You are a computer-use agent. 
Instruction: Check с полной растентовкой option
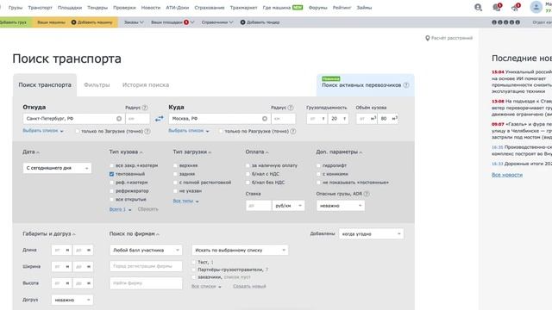click(175, 183)
